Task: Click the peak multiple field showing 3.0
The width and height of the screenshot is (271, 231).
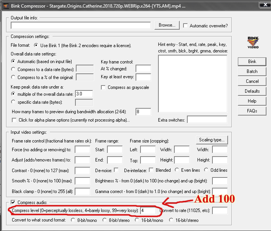Action: 84,94
